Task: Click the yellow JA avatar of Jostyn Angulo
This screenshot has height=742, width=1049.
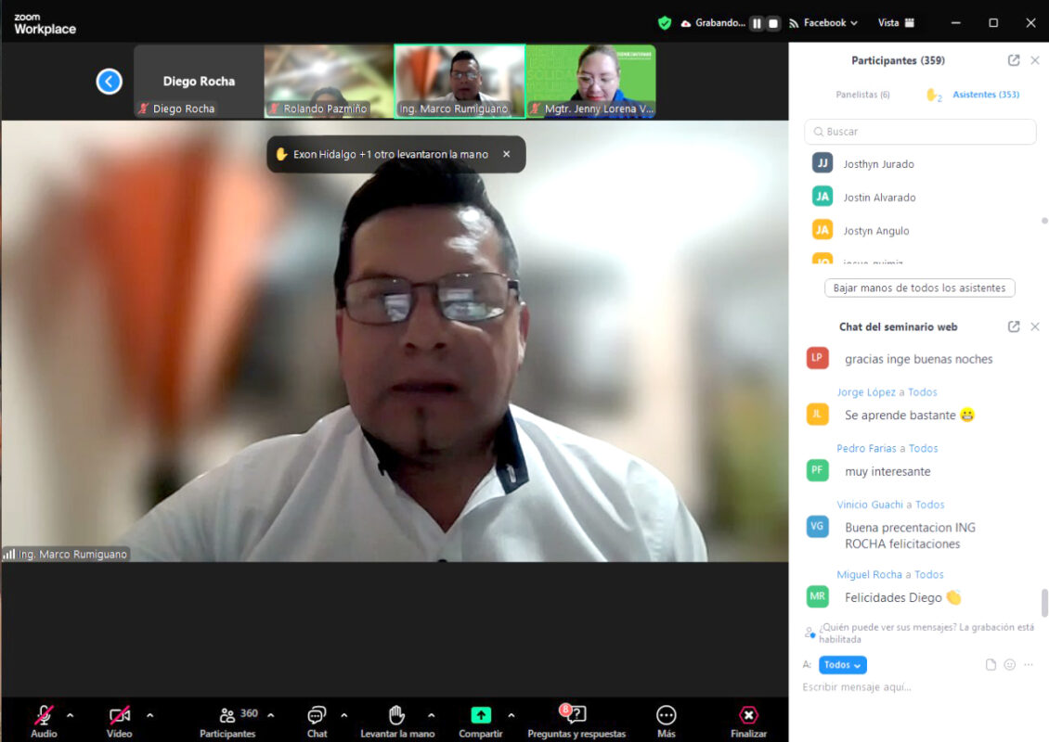Action: (x=822, y=230)
